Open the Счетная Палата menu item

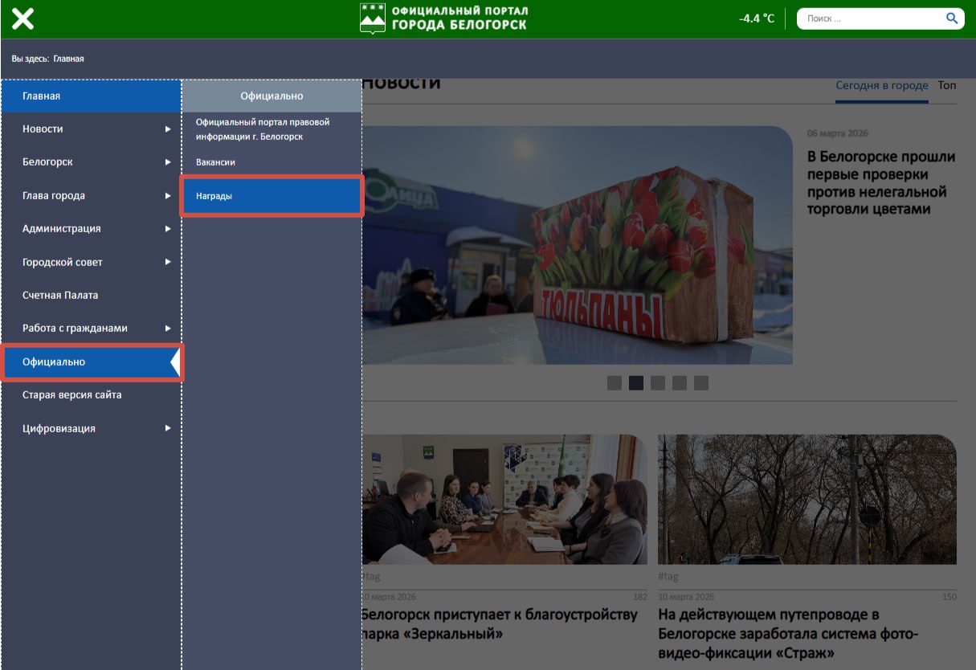tap(60, 296)
